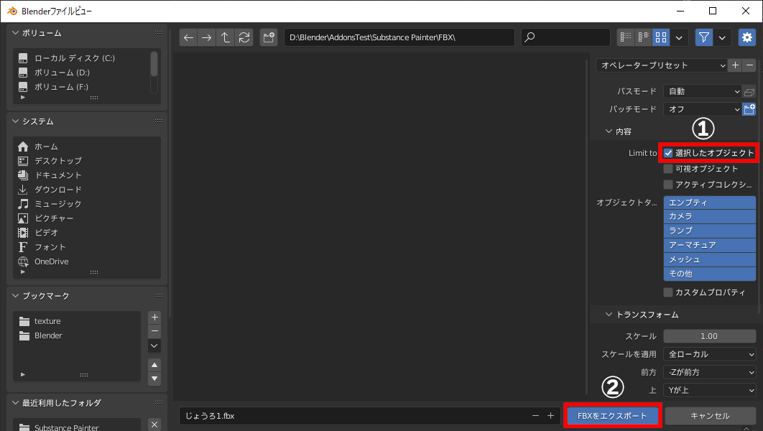This screenshot has height=431, width=763.
Task: Uncheck 選択したオブジェクト checkbox
Action: coord(668,153)
